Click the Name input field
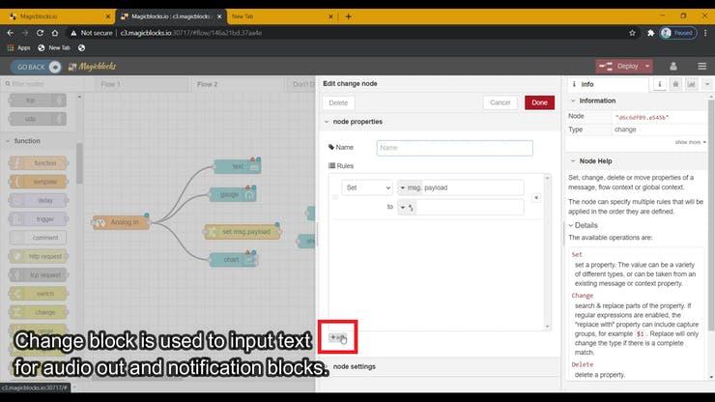 (x=455, y=148)
